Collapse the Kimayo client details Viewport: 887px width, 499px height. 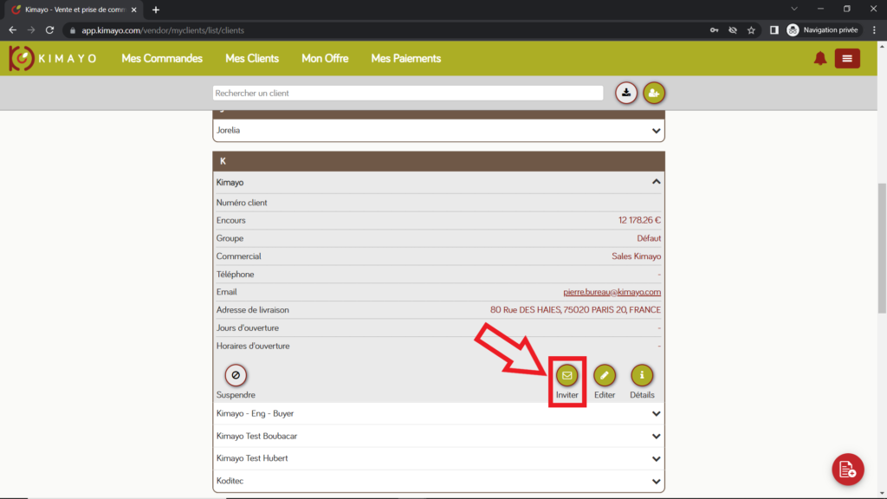[x=656, y=182]
